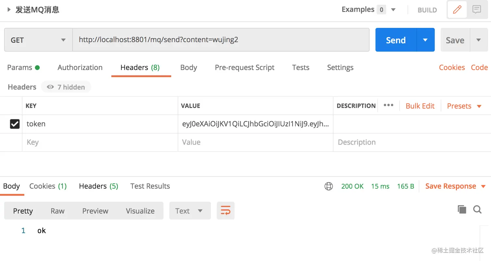Open the Presets dropdown

pyautogui.click(x=464, y=106)
